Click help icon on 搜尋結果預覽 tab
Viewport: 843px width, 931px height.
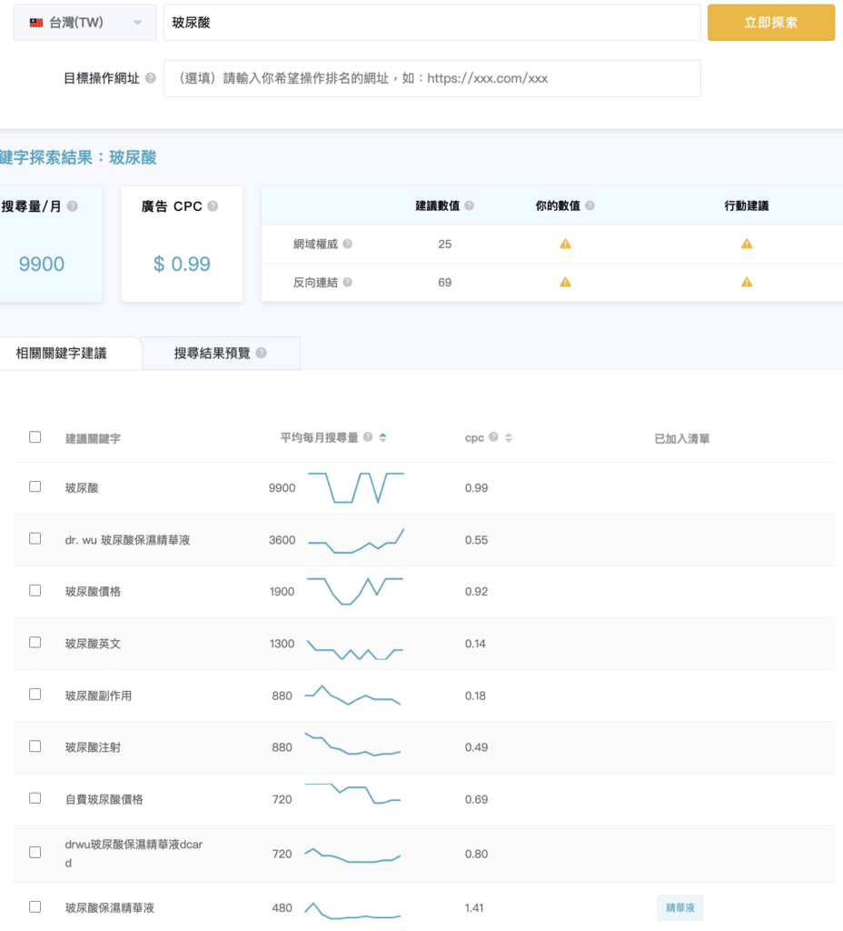pyautogui.click(x=262, y=354)
